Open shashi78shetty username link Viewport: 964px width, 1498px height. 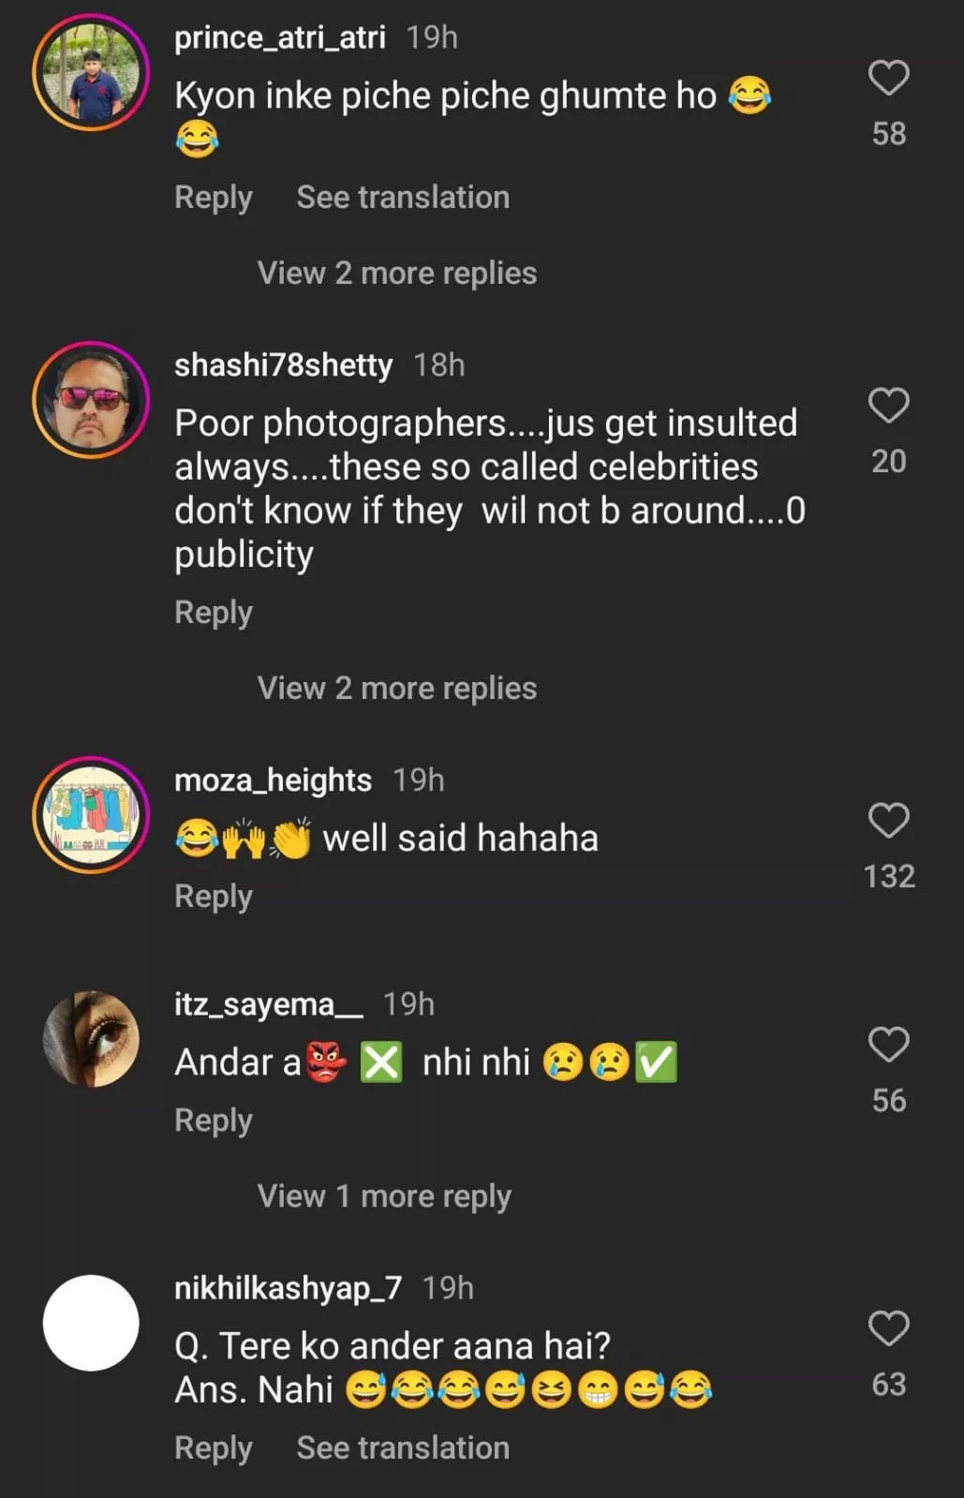tap(283, 364)
